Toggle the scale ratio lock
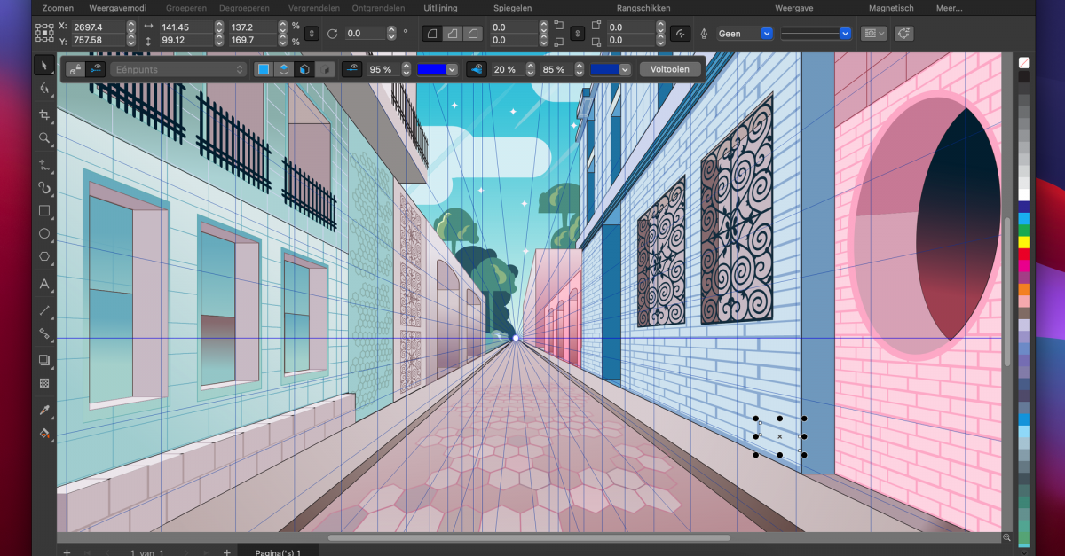Image resolution: width=1065 pixels, height=556 pixels. [x=311, y=33]
